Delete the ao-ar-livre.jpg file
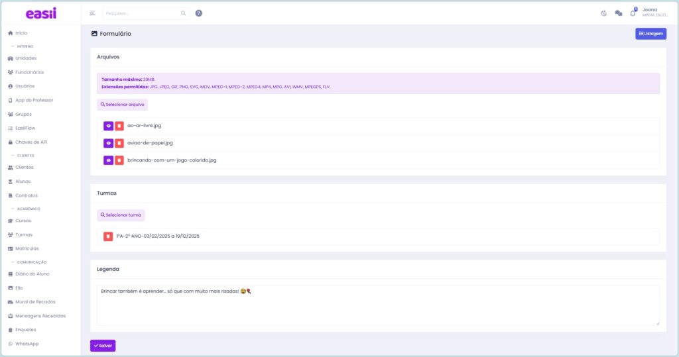 [x=119, y=126]
